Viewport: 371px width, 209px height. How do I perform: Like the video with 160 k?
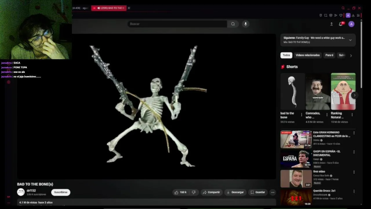point(180,192)
